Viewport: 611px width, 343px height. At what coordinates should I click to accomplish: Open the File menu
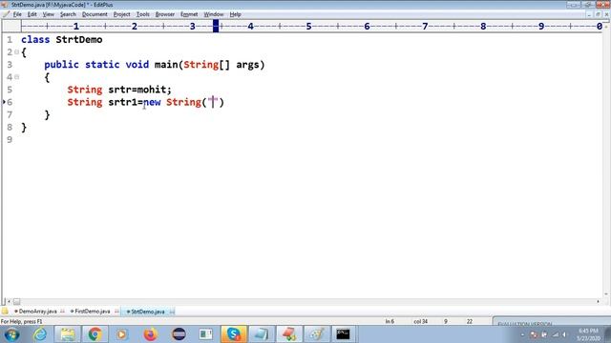(x=17, y=14)
